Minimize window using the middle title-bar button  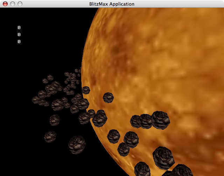(13, 4)
